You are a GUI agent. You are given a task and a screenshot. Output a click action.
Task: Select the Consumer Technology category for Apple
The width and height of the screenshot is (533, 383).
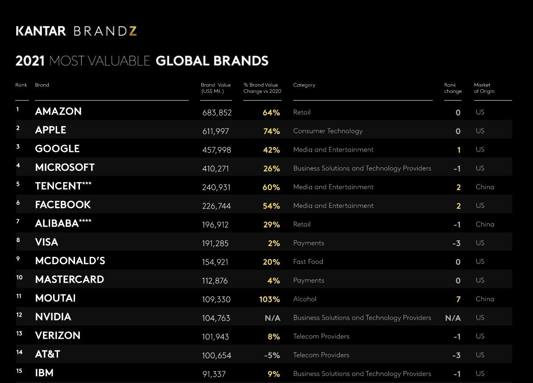tap(328, 131)
